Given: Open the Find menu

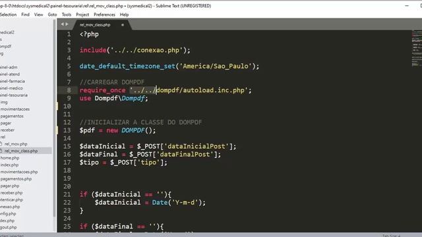Looking at the screenshot, I should tap(25, 14).
